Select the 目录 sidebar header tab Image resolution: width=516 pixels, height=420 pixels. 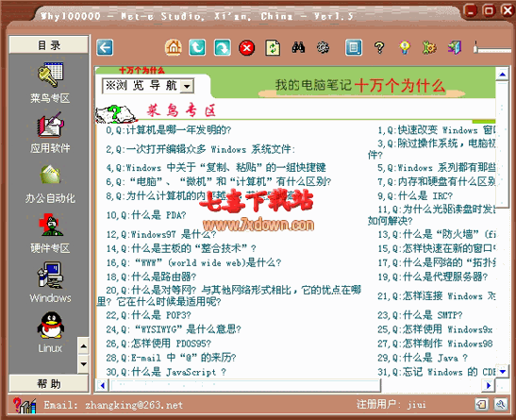tap(49, 44)
